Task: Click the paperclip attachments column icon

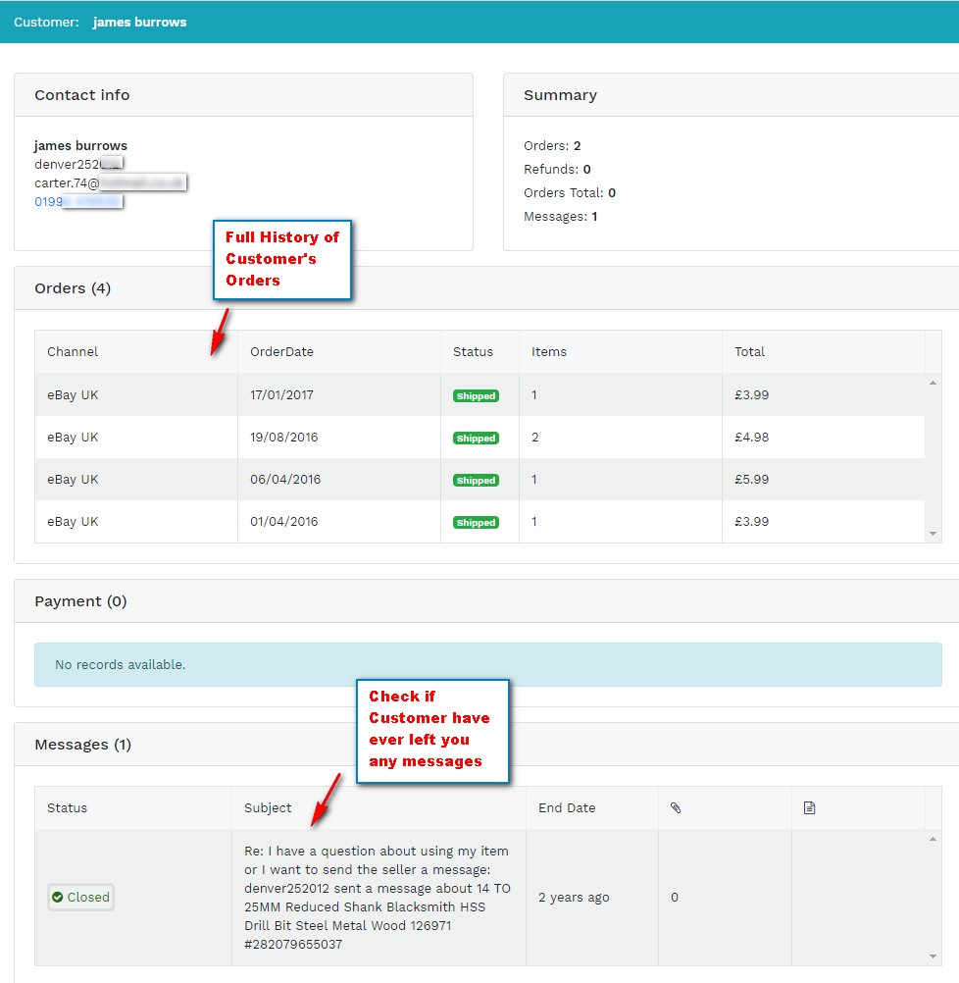Action: coord(675,808)
